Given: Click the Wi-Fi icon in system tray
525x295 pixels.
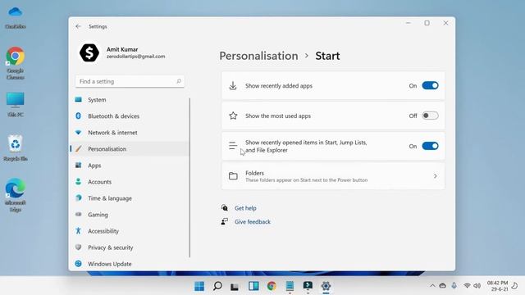Looking at the screenshot, I should (467, 286).
